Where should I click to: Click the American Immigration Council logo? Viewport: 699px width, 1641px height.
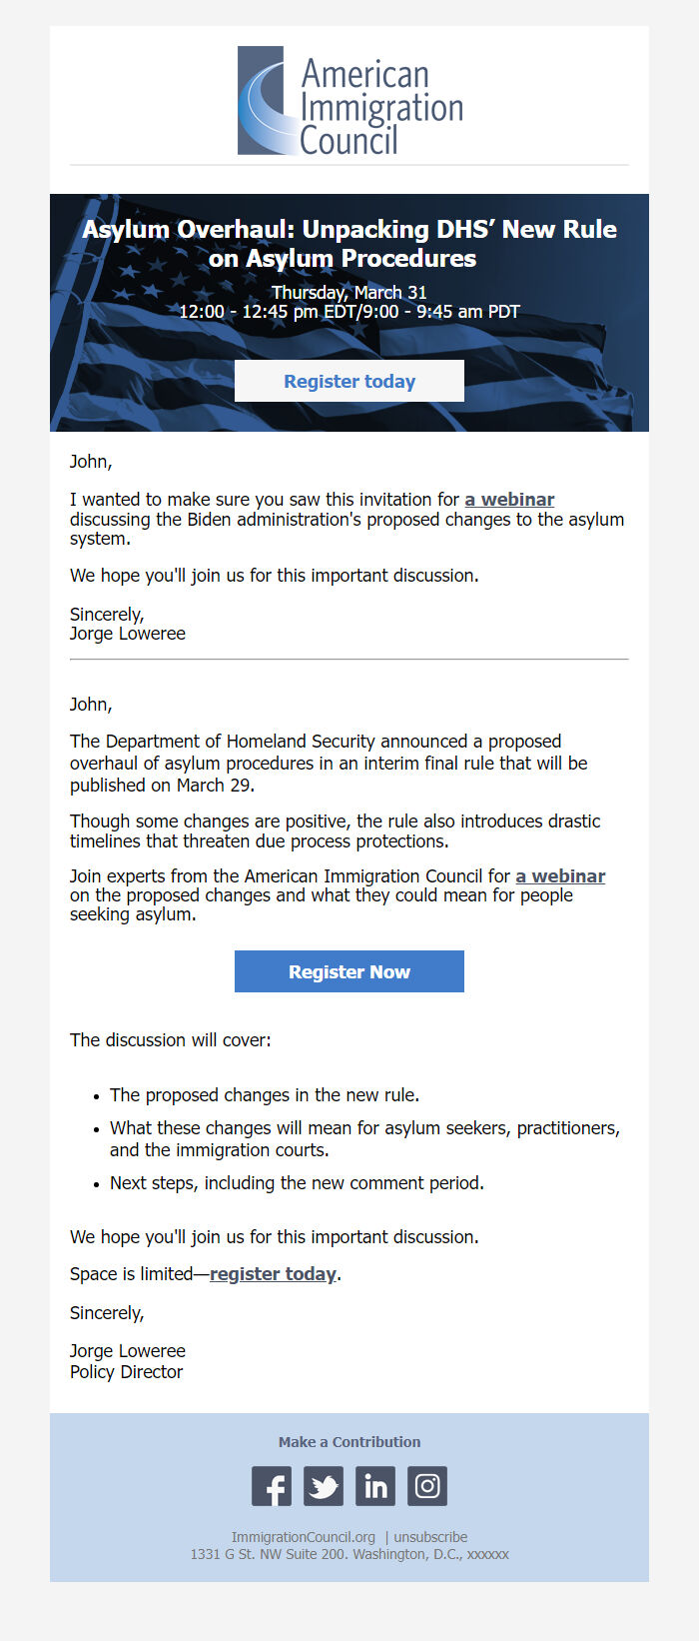tap(349, 100)
